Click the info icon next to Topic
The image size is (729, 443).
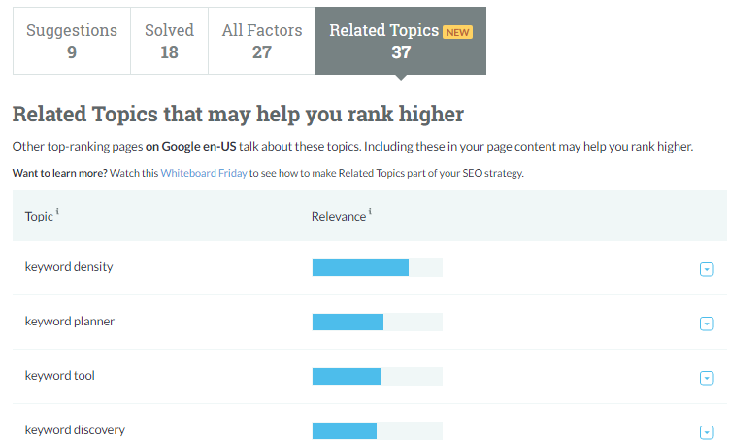[57, 212]
